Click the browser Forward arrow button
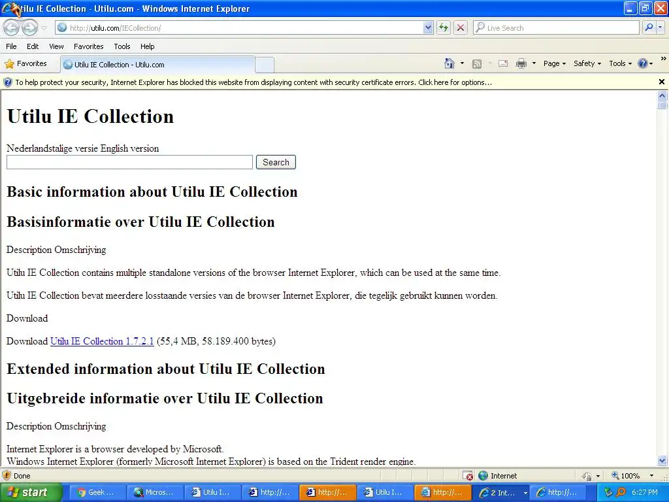Viewport: 669px width, 502px height. coord(29,27)
